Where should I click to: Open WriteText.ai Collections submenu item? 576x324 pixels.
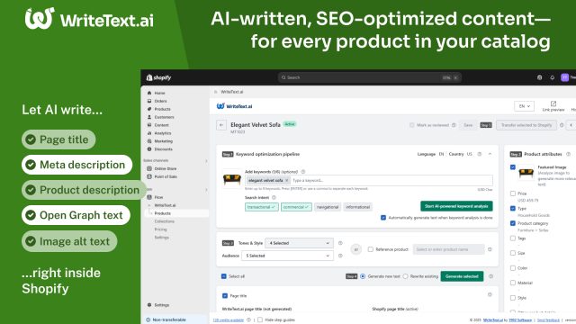(164, 221)
